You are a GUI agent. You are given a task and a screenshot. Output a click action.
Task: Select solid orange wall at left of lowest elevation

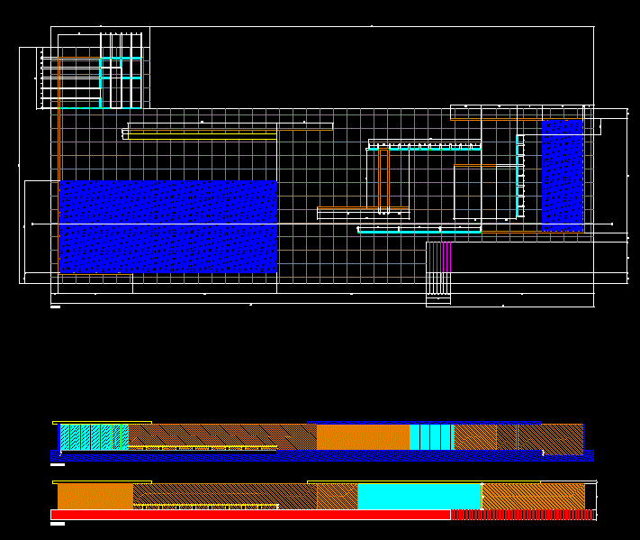[x=95, y=496]
